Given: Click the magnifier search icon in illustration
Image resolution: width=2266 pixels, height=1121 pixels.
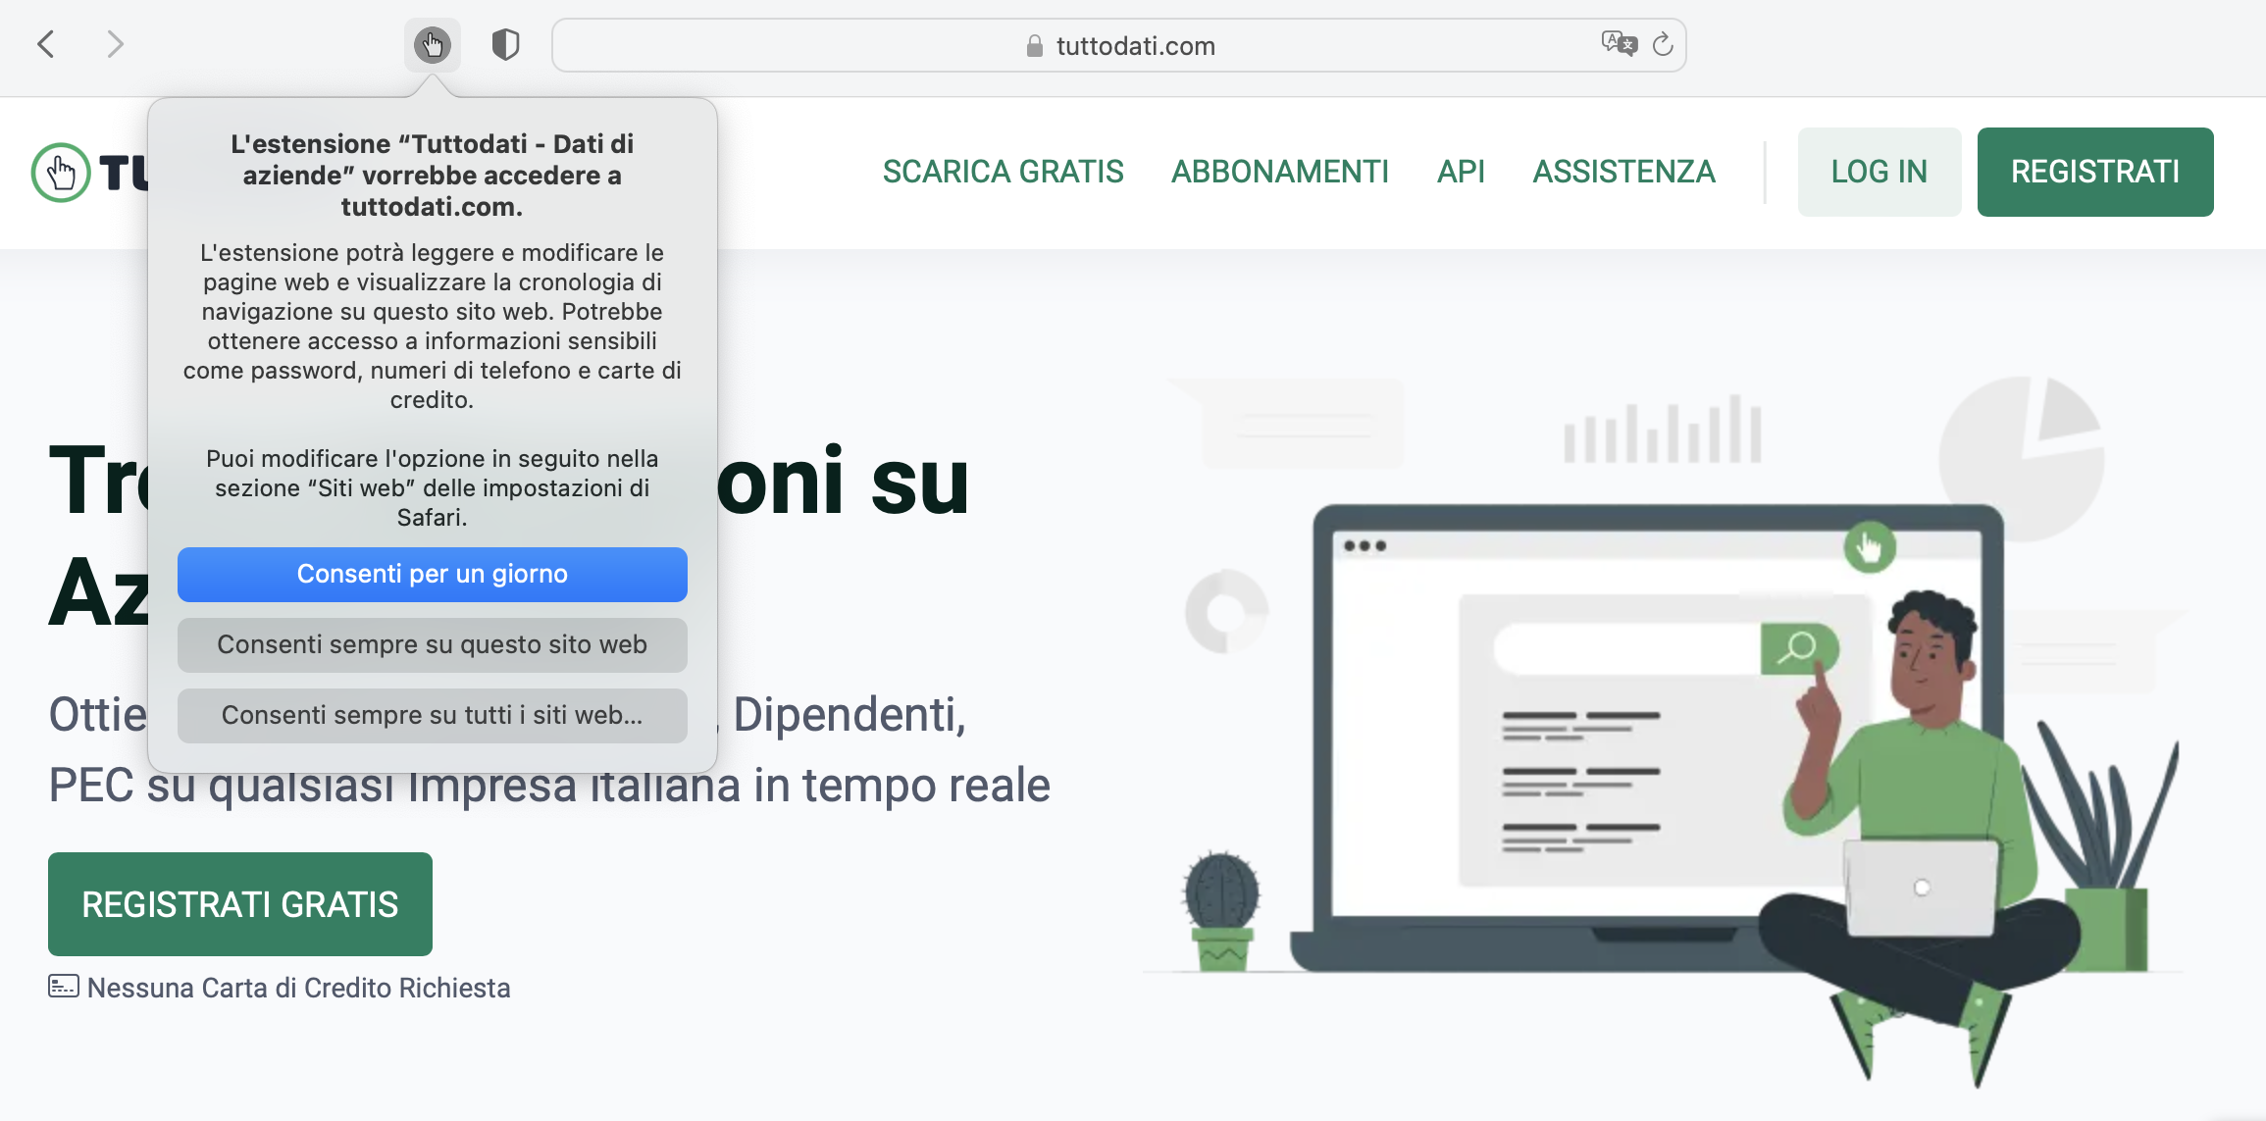Looking at the screenshot, I should [x=1799, y=648].
